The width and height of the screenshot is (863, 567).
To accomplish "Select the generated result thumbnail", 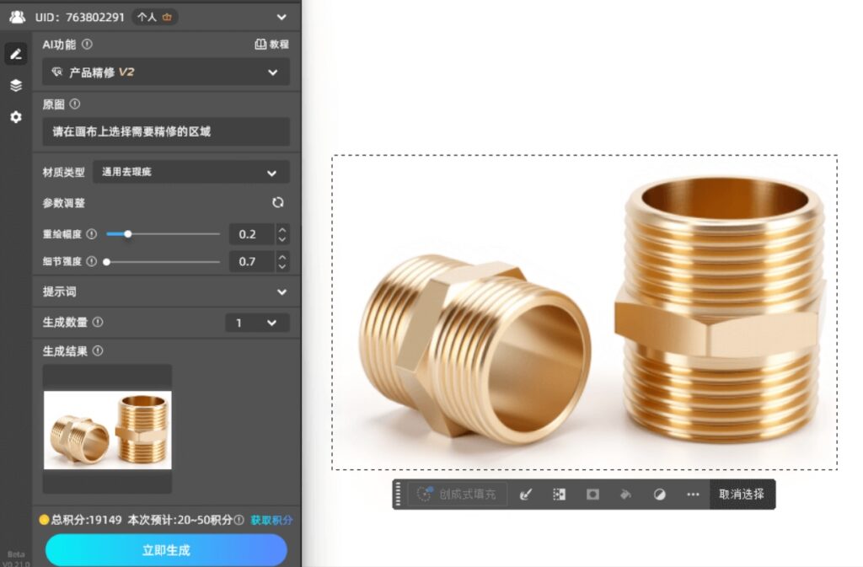I will point(107,429).
